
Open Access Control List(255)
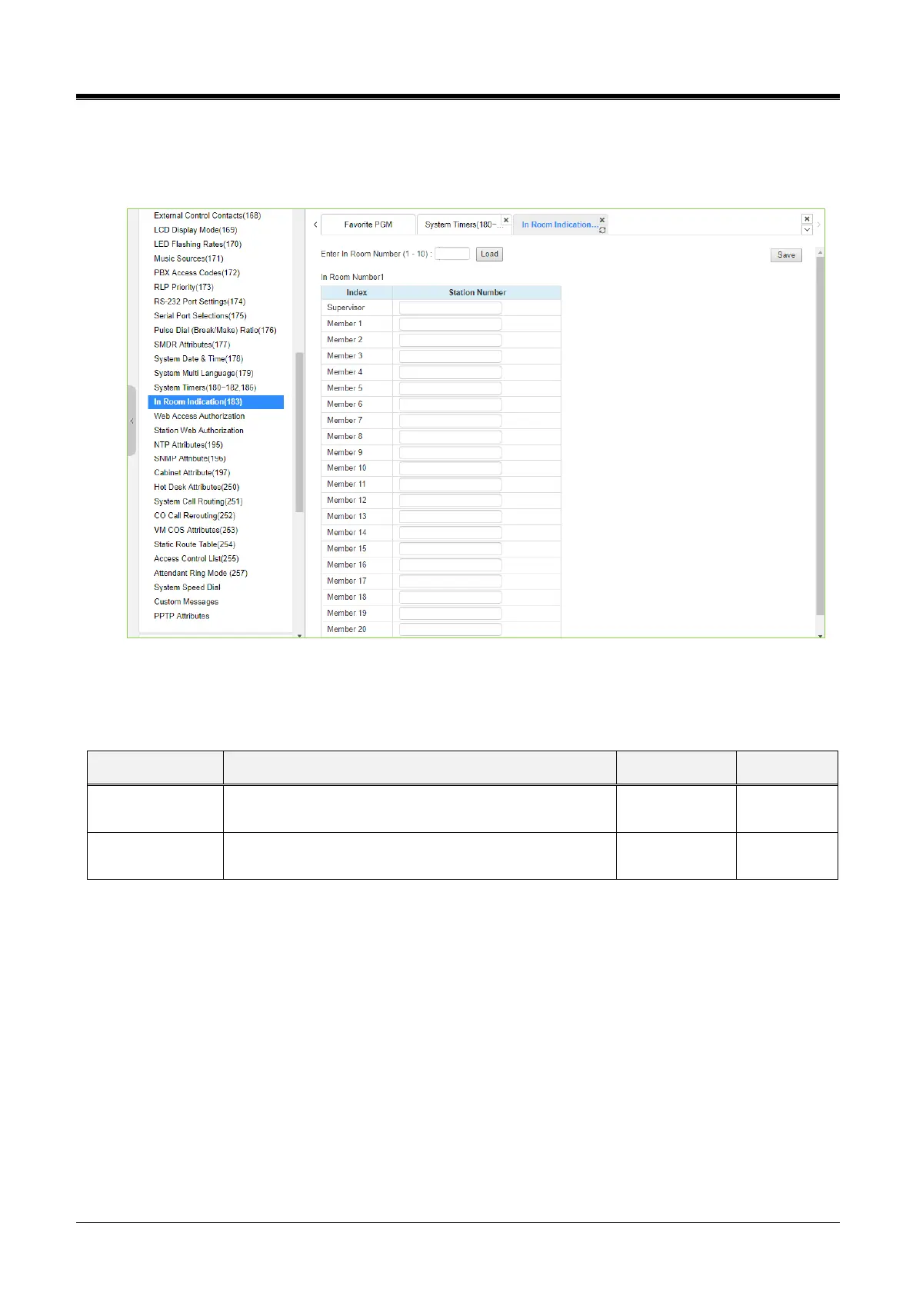pyautogui.click(x=196, y=559)
